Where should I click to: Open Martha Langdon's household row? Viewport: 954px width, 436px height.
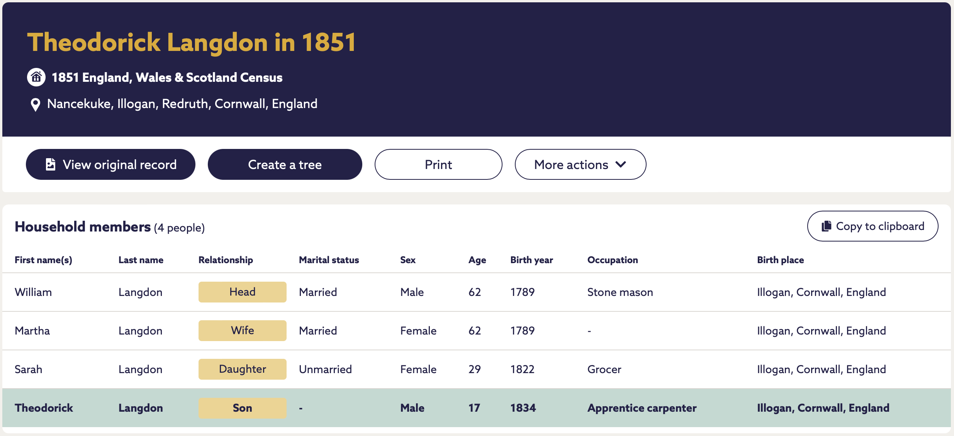tap(477, 331)
